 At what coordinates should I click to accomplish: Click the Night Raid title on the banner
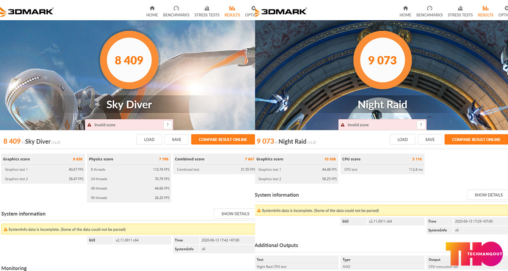pyautogui.click(x=382, y=105)
